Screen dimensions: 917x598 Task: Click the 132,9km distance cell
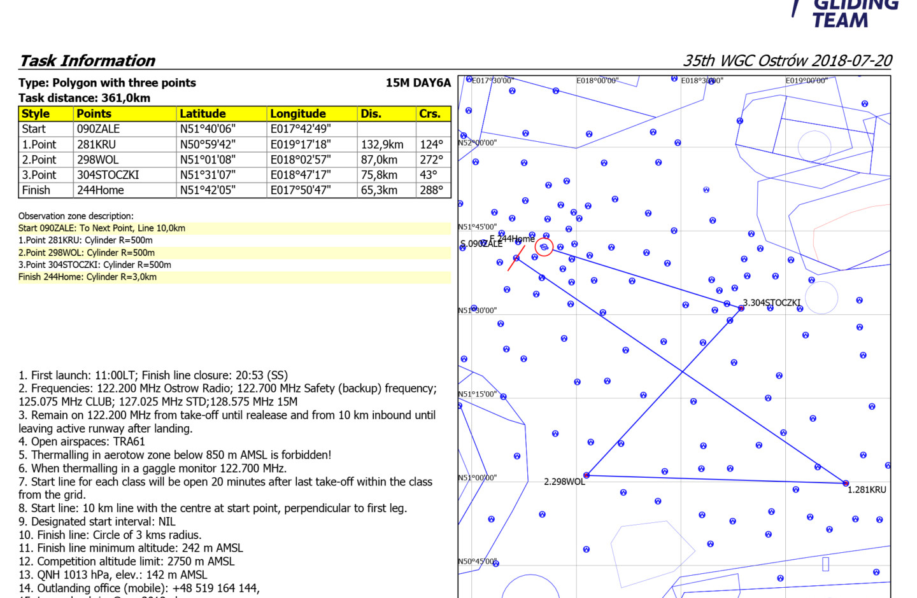click(x=382, y=144)
